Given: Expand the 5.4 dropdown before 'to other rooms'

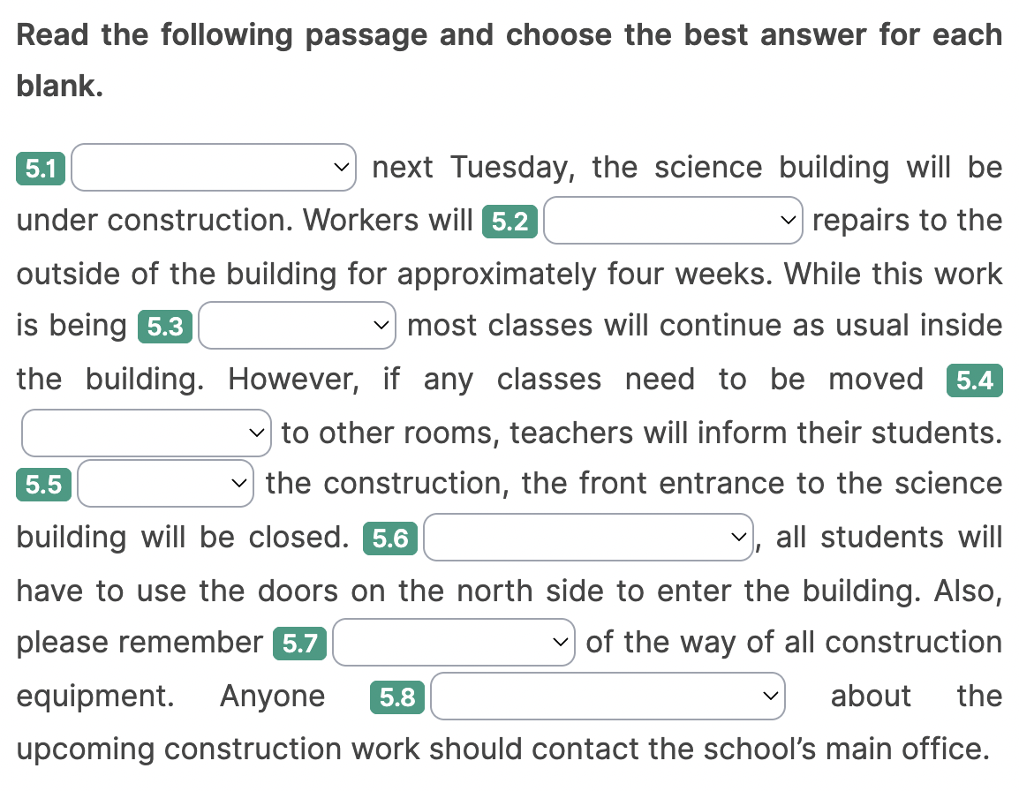Looking at the screenshot, I should pyautogui.click(x=146, y=433).
